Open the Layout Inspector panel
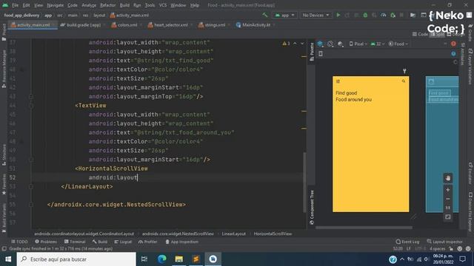The height and width of the screenshot is (266, 474). pos(444,242)
